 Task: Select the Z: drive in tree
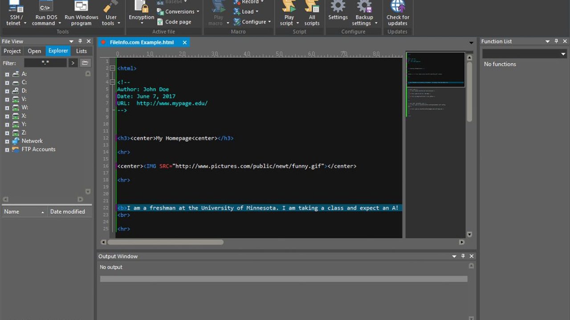pyautogui.click(x=24, y=133)
